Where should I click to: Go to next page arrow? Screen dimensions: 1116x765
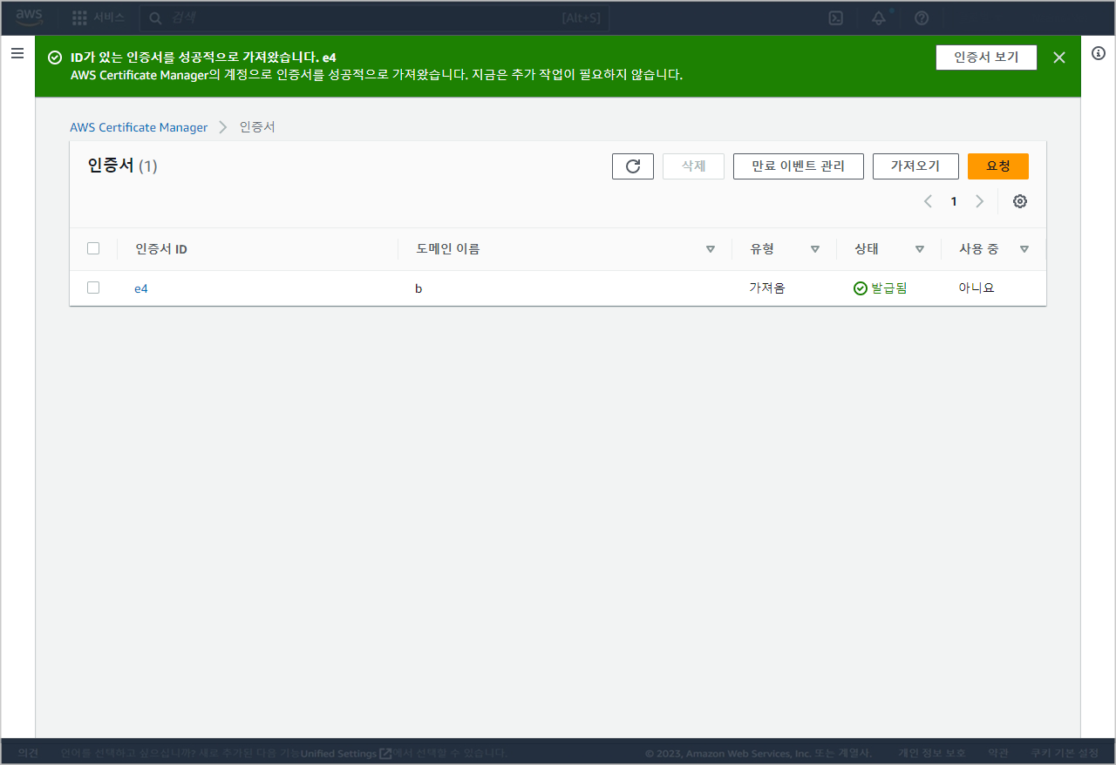coord(979,201)
